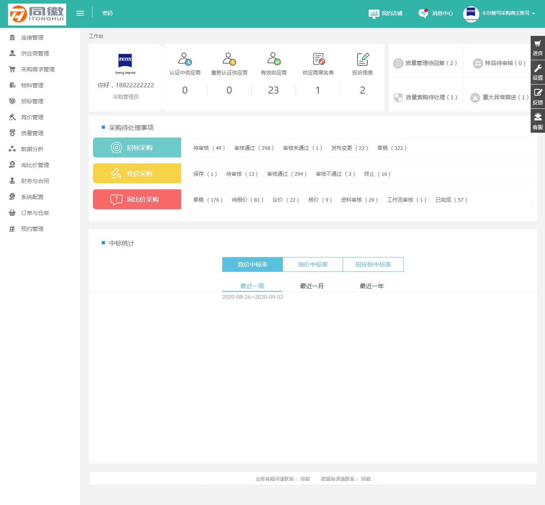Image resolution: width=545 pixels, height=505 pixels.
Task: Click the 进货 cart icon on right sidebar
Action: (537, 44)
